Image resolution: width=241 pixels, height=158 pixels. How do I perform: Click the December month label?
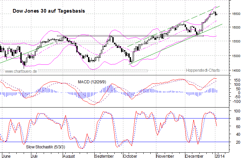point(194,156)
